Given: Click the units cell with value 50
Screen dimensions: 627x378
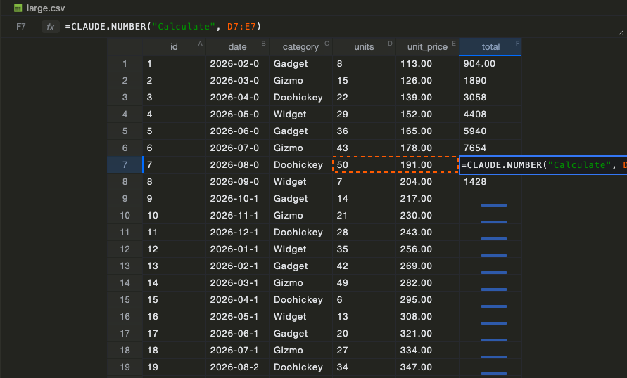Looking at the screenshot, I should (364, 165).
